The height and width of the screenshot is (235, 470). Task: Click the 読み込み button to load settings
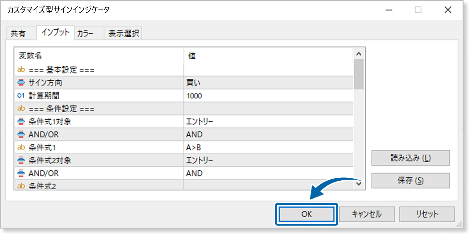click(410, 158)
